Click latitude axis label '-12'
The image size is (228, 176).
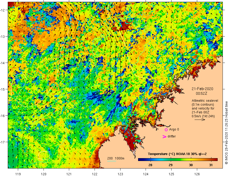(3, 10)
